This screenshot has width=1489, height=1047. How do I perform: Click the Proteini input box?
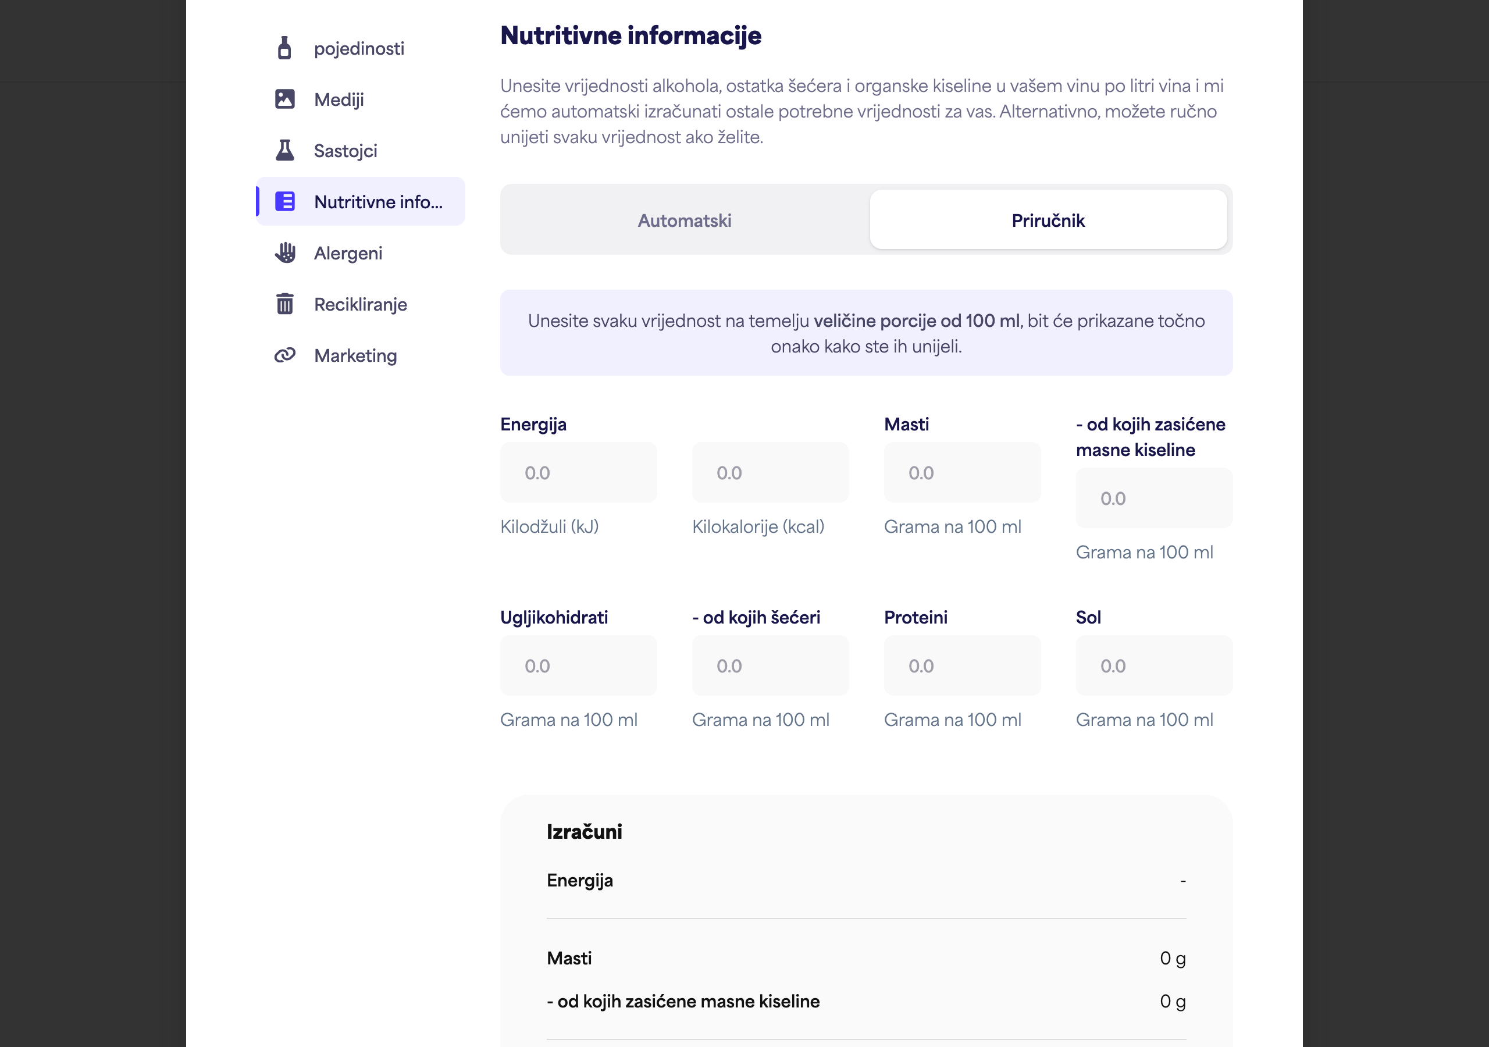point(963,665)
